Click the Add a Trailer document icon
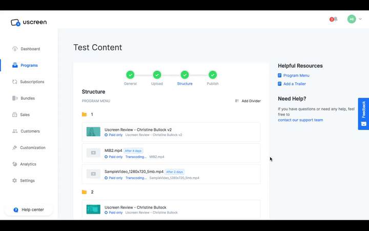Screen dimensions: 369x231 tap(280, 84)
